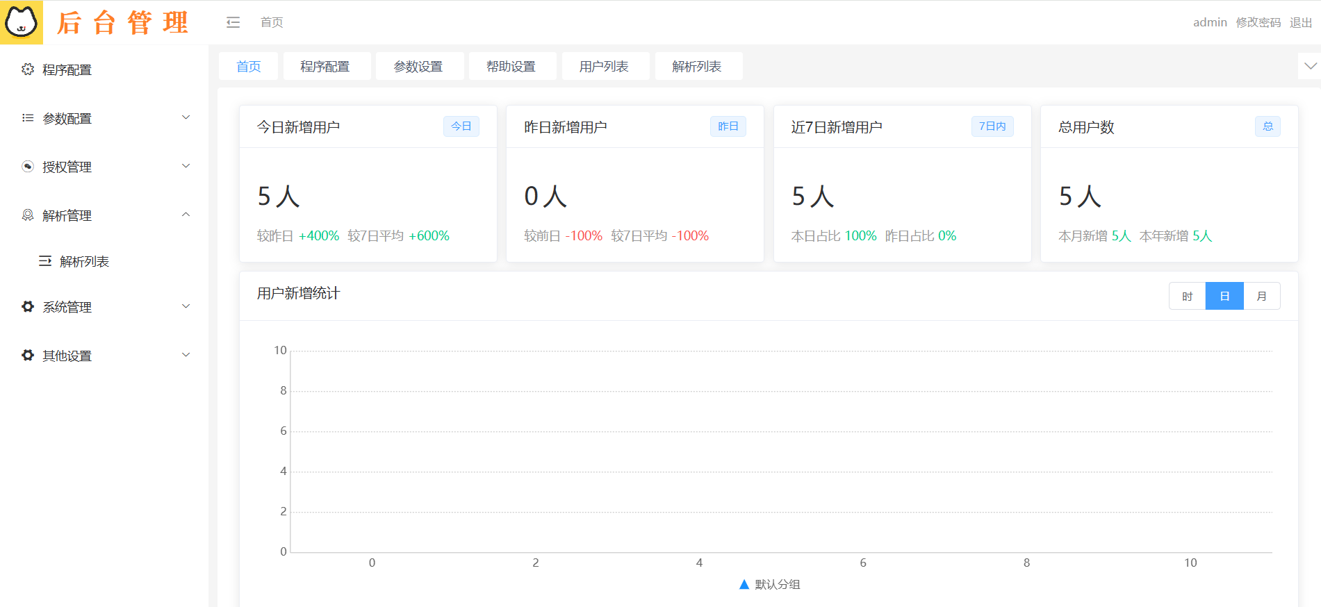This screenshot has height=607, width=1321.
Task: Collapse the sidebar with the menu fold icon
Action: [x=233, y=22]
